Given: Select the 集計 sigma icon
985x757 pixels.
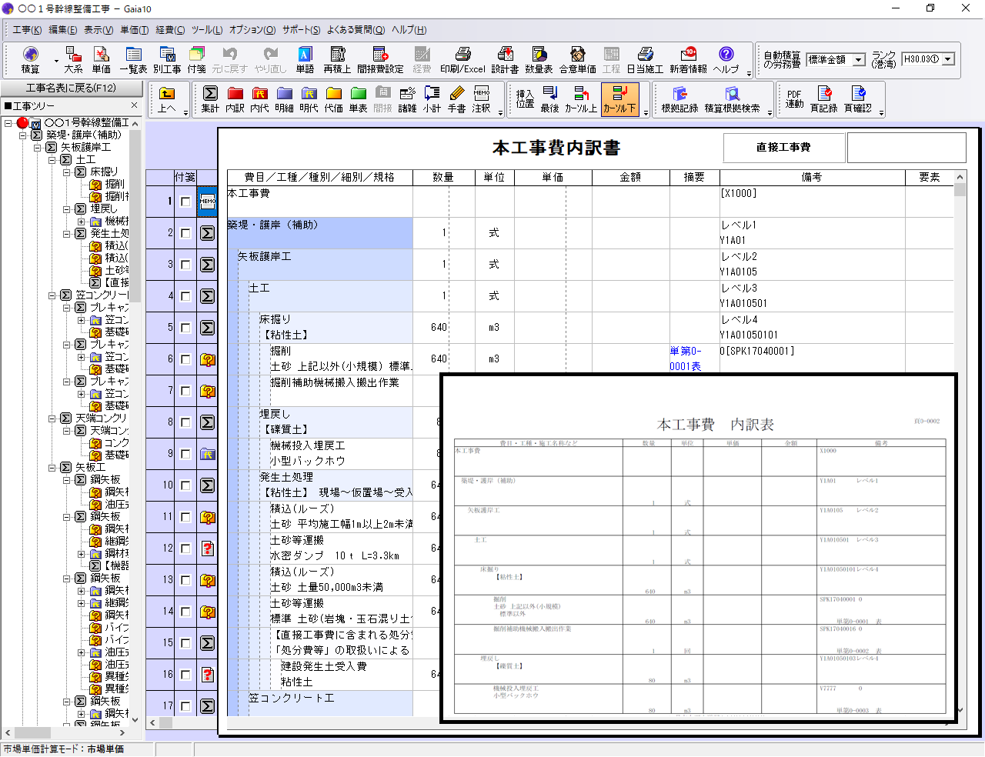Looking at the screenshot, I should (210, 99).
